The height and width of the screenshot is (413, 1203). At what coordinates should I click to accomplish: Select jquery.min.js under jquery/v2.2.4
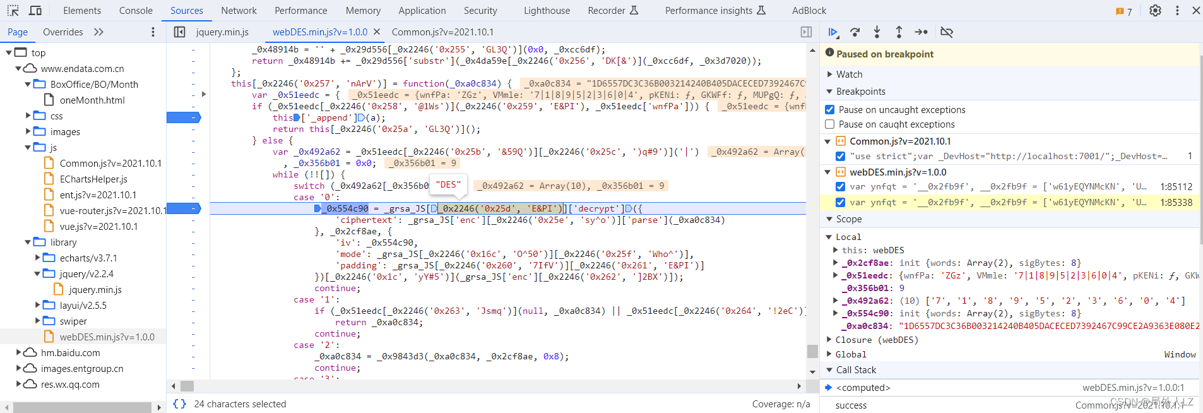click(x=95, y=290)
